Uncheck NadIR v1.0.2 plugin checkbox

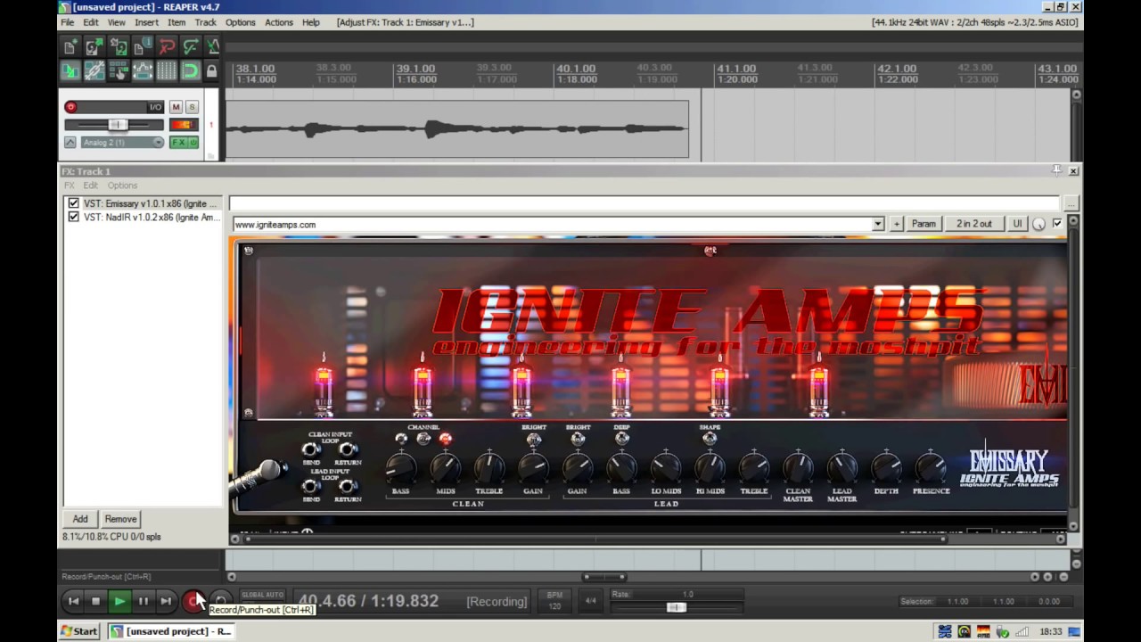point(74,217)
